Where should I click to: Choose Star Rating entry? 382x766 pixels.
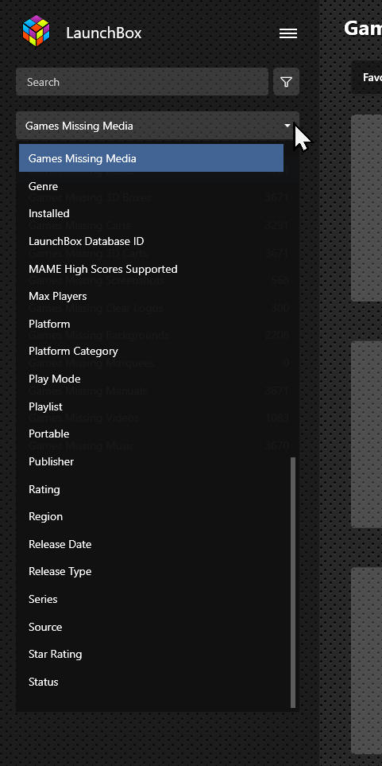[151, 654]
